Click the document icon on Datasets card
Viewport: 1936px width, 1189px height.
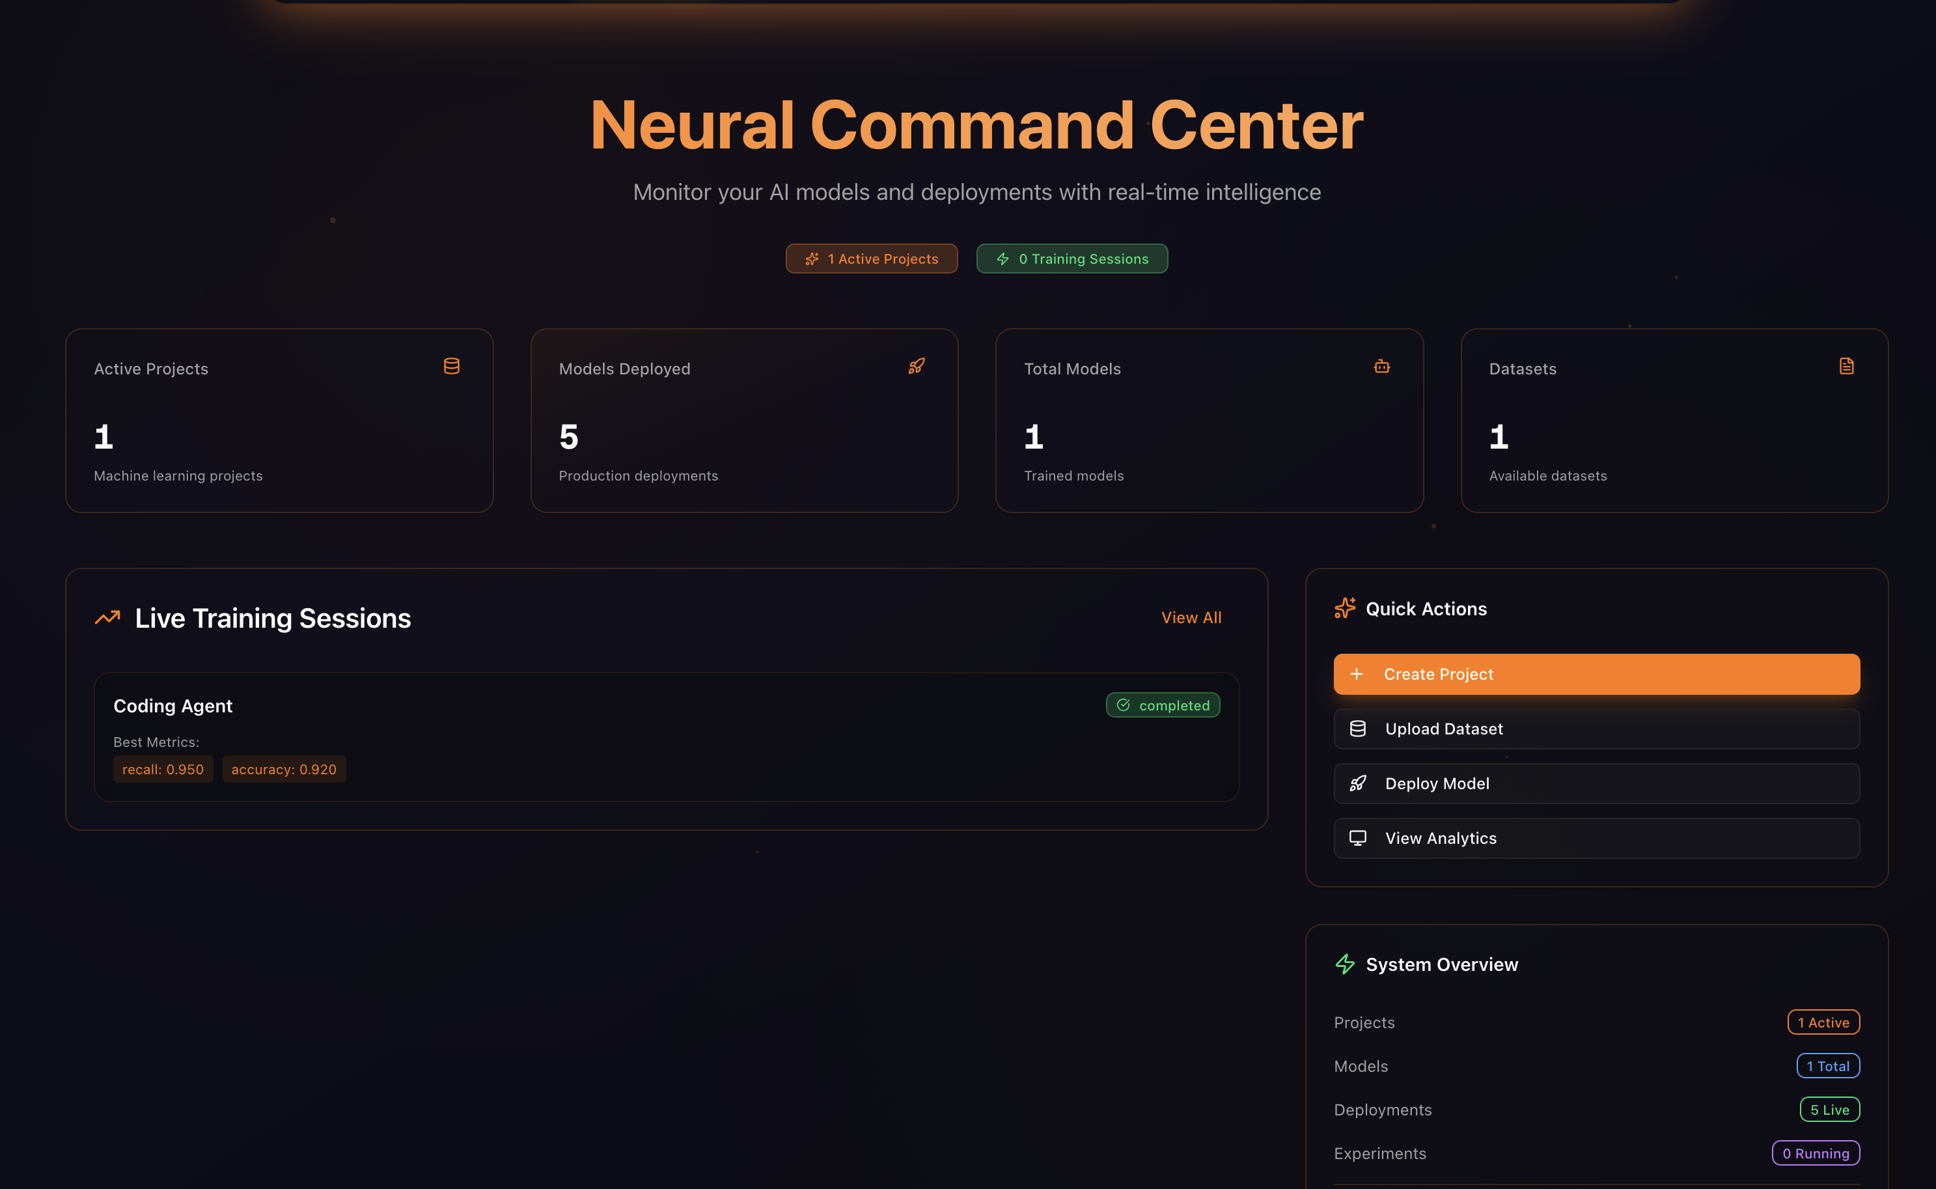[x=1846, y=365]
